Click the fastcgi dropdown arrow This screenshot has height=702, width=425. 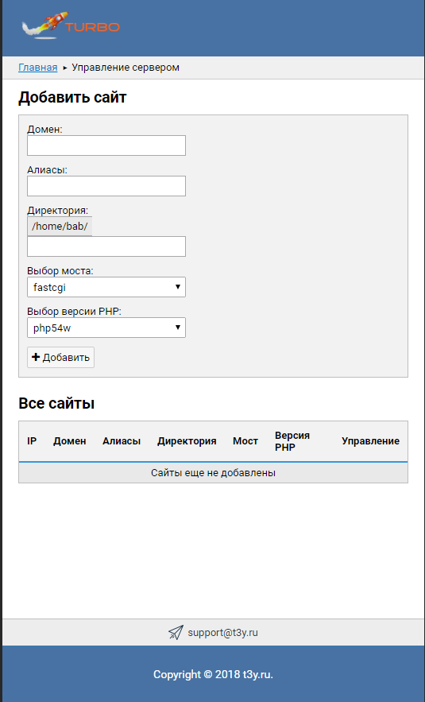pyautogui.click(x=178, y=287)
